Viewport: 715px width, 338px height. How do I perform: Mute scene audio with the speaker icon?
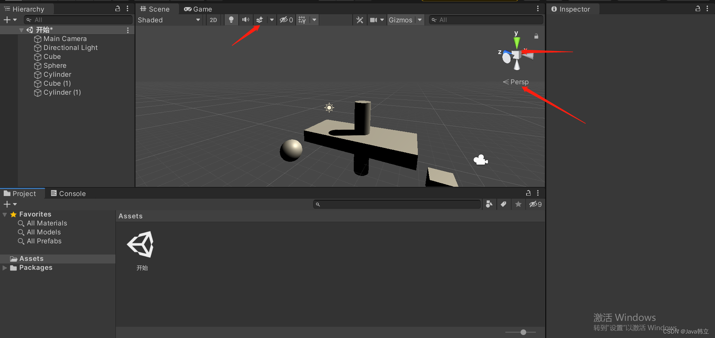[x=245, y=20]
